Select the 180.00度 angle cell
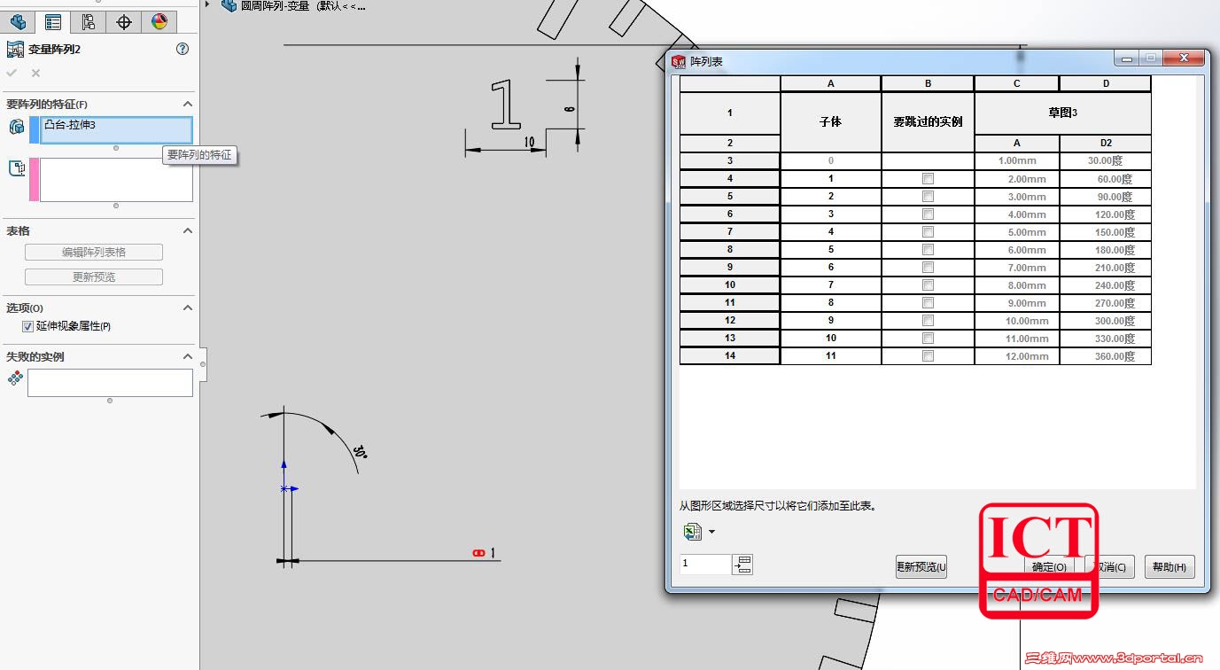 pos(1106,250)
